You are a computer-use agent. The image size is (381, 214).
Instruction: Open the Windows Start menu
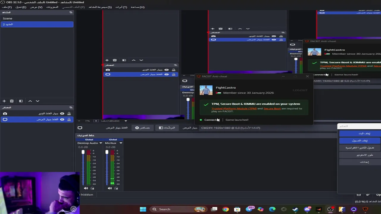click(143, 209)
